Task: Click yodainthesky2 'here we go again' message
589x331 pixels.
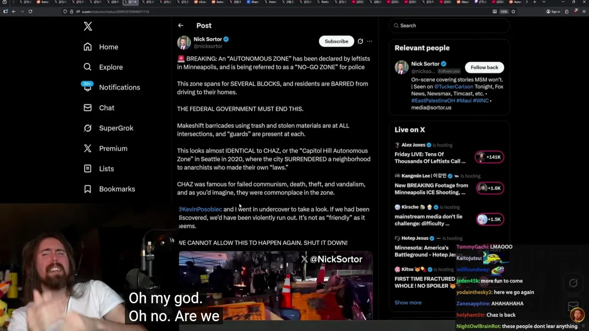Action: 495,292
